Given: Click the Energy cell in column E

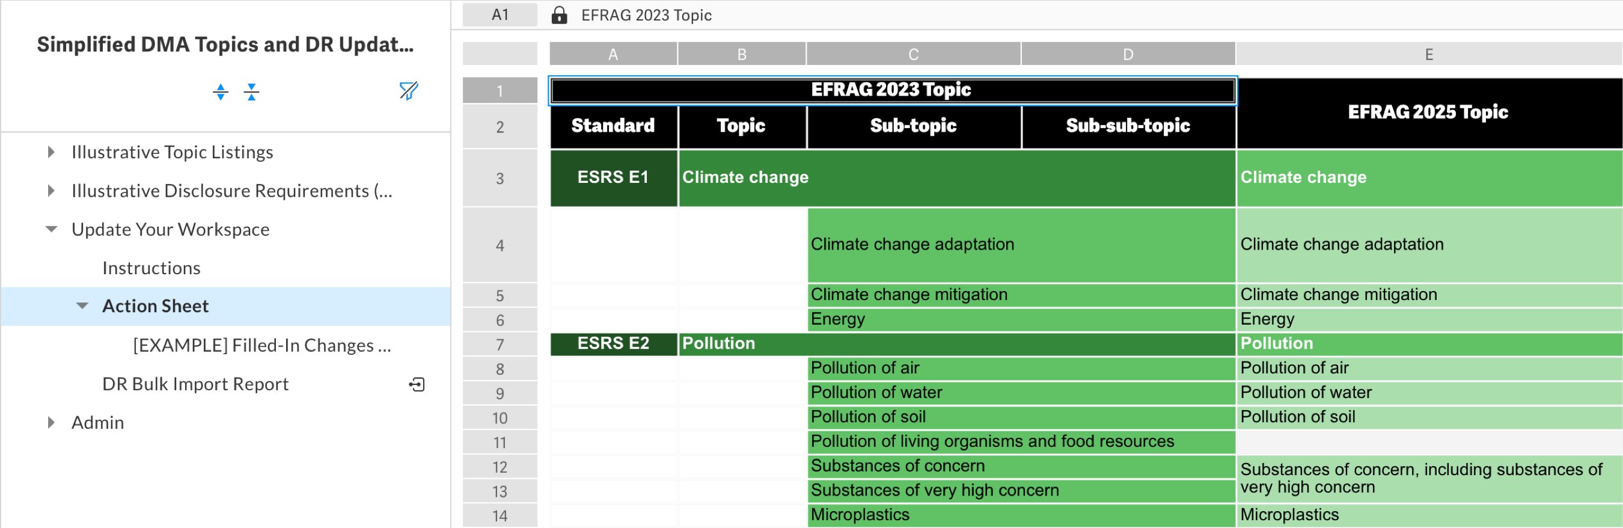Looking at the screenshot, I should coord(1429,319).
